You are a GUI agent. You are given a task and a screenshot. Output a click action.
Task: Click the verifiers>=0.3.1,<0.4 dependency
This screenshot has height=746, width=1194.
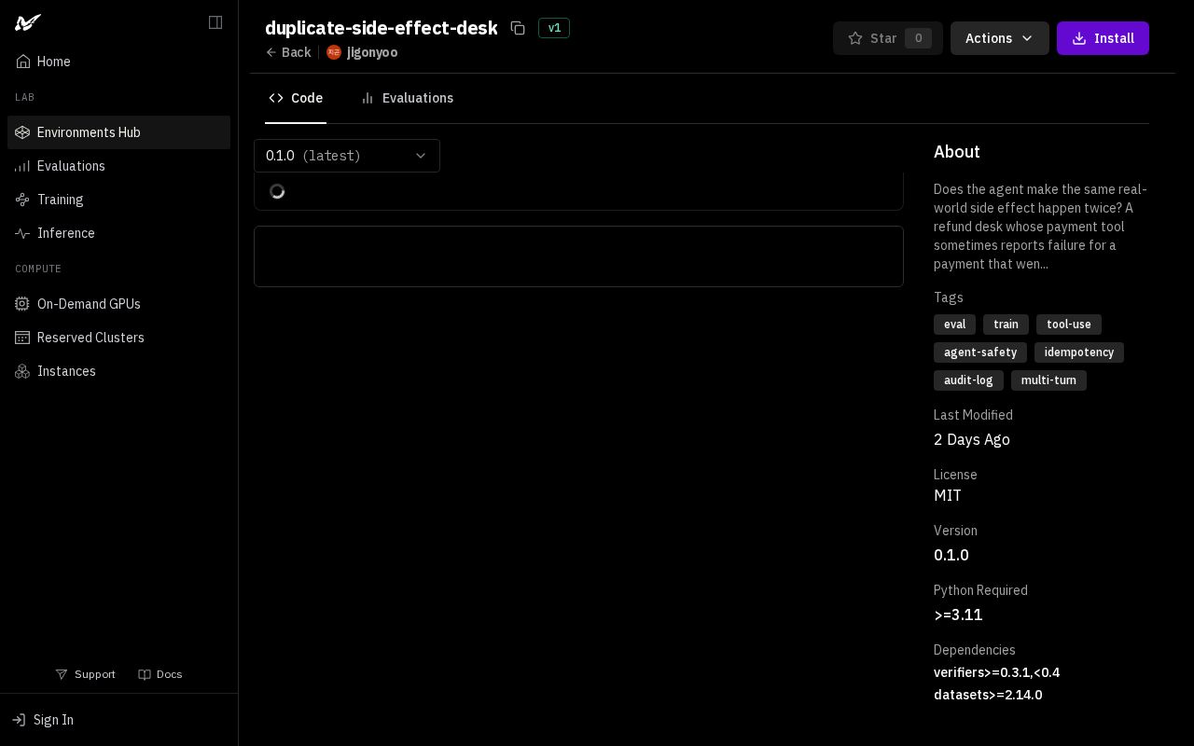point(996,672)
